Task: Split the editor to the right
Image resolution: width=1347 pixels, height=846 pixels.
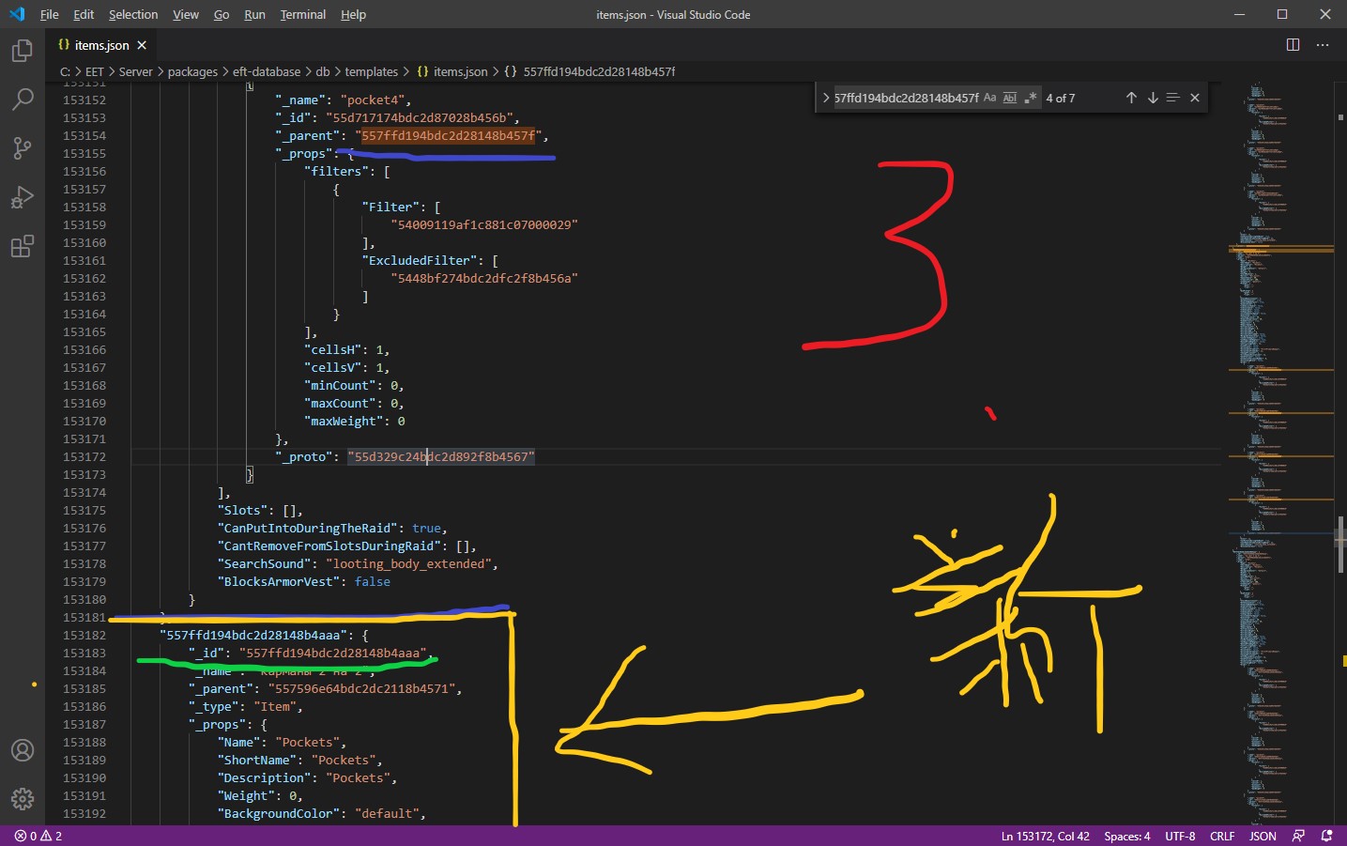Action: [x=1293, y=45]
